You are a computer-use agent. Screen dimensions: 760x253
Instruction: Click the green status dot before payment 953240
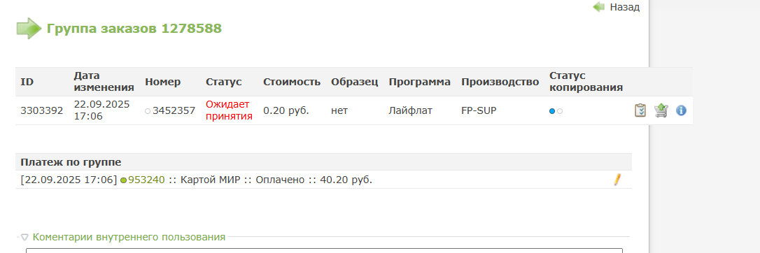[x=124, y=180]
